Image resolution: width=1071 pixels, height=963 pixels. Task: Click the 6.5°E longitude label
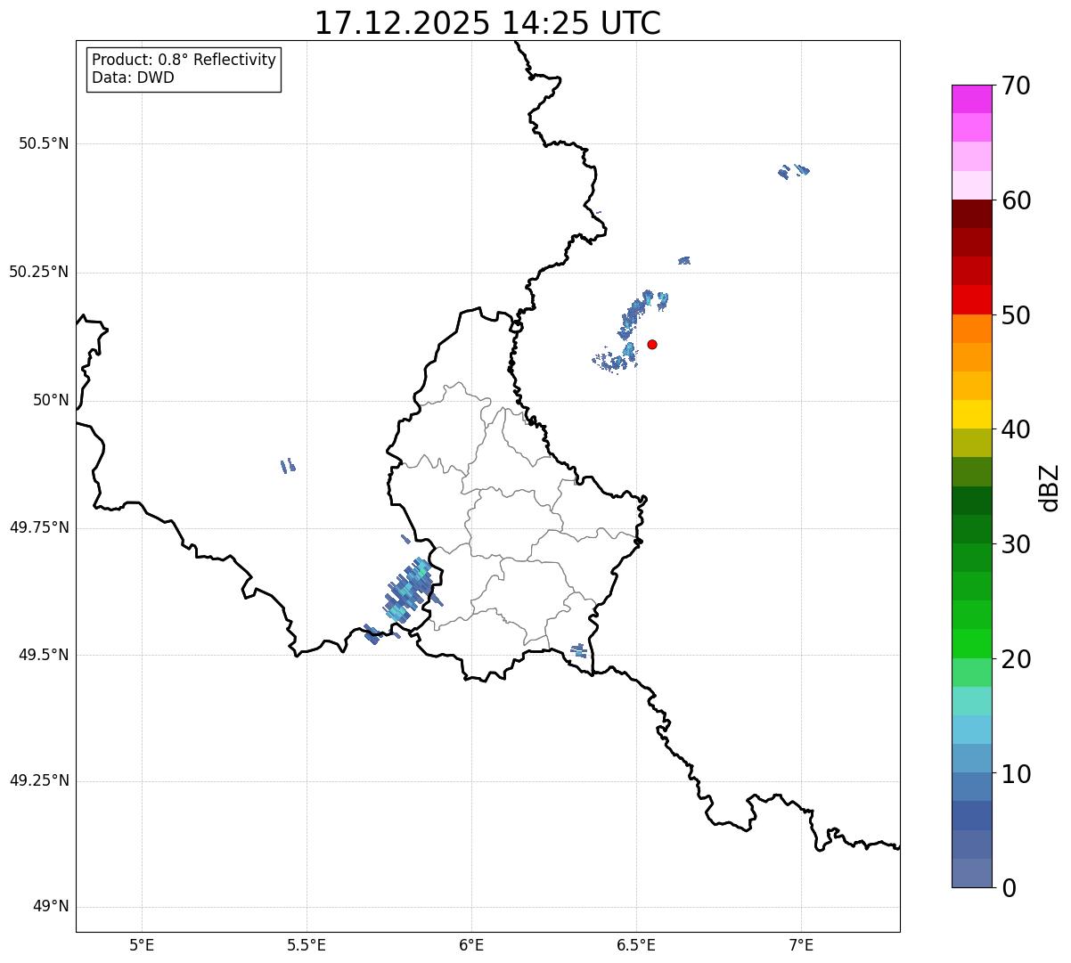coord(636,944)
